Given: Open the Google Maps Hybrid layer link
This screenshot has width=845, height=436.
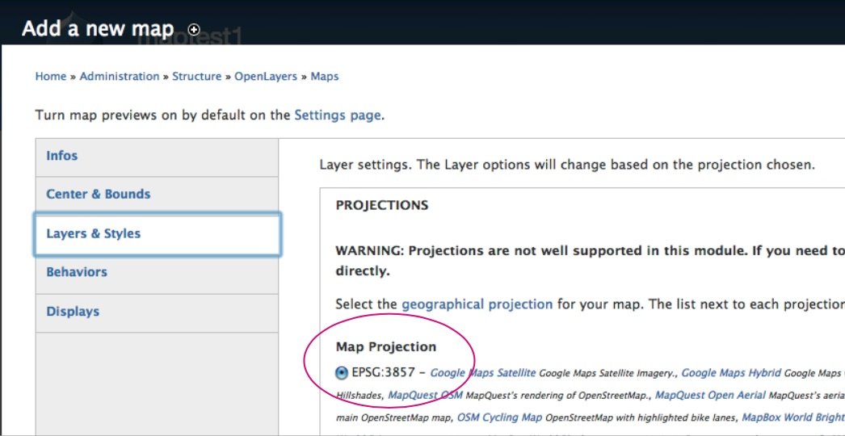Looking at the screenshot, I should 731,373.
